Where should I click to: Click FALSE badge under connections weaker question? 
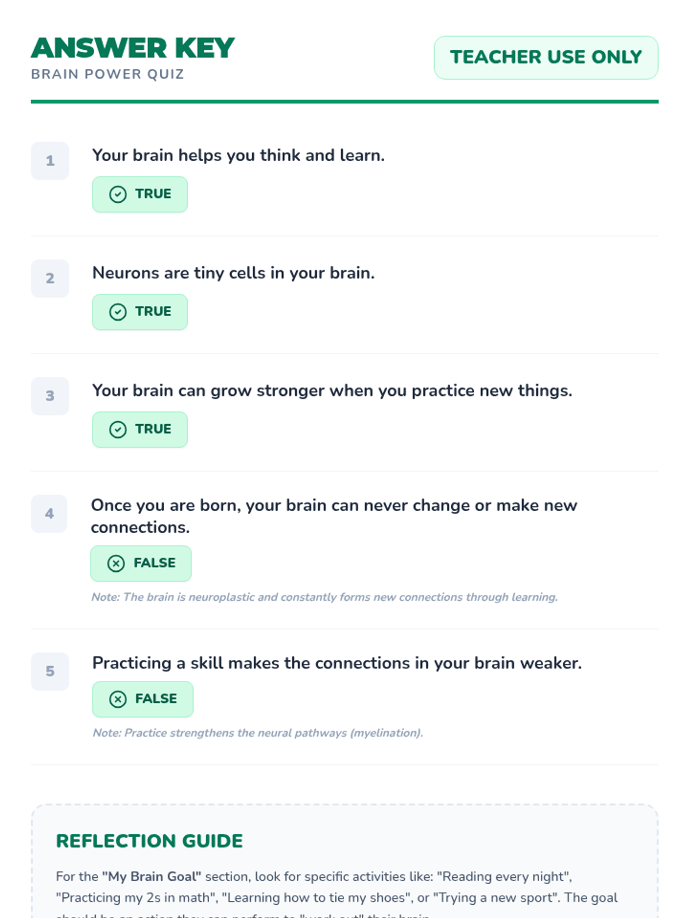[x=143, y=699]
